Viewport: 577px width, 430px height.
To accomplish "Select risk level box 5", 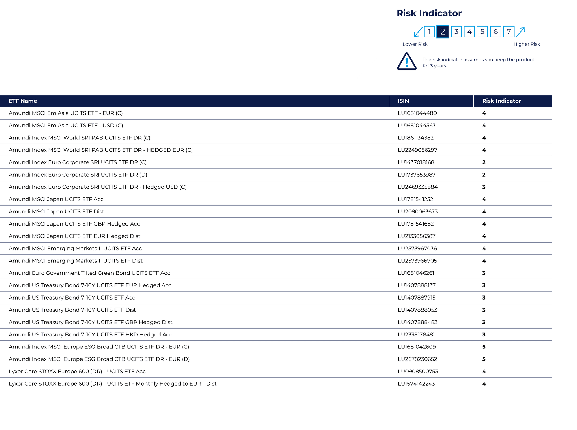I will click(x=482, y=31).
